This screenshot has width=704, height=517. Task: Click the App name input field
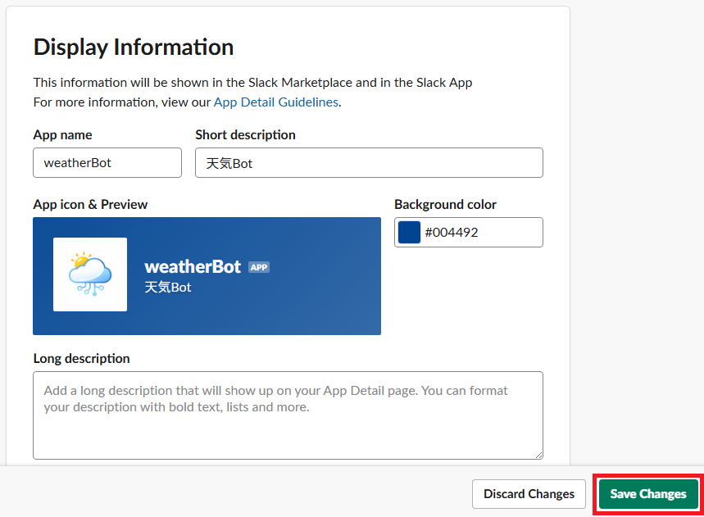coord(107,162)
